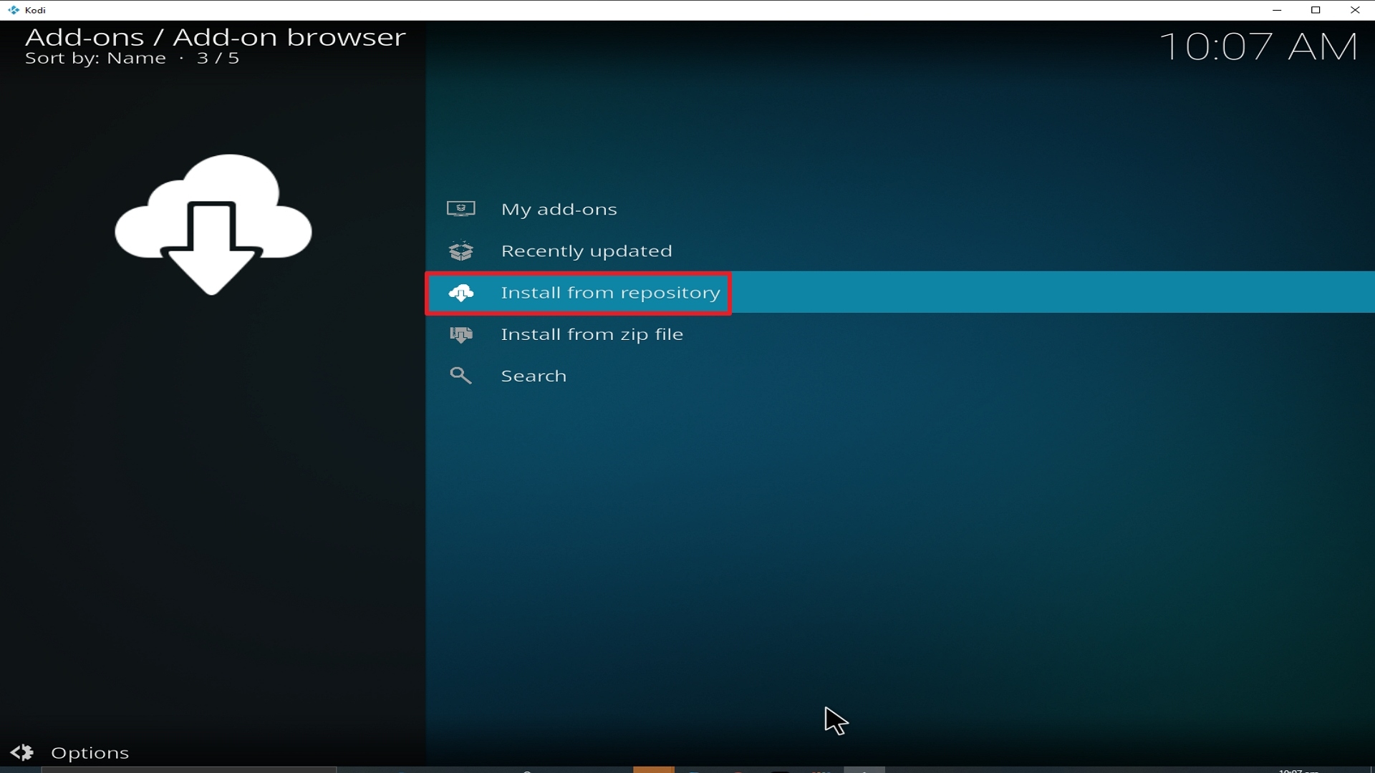Click the My add-ons monitor icon
1375x773 pixels.
461,209
